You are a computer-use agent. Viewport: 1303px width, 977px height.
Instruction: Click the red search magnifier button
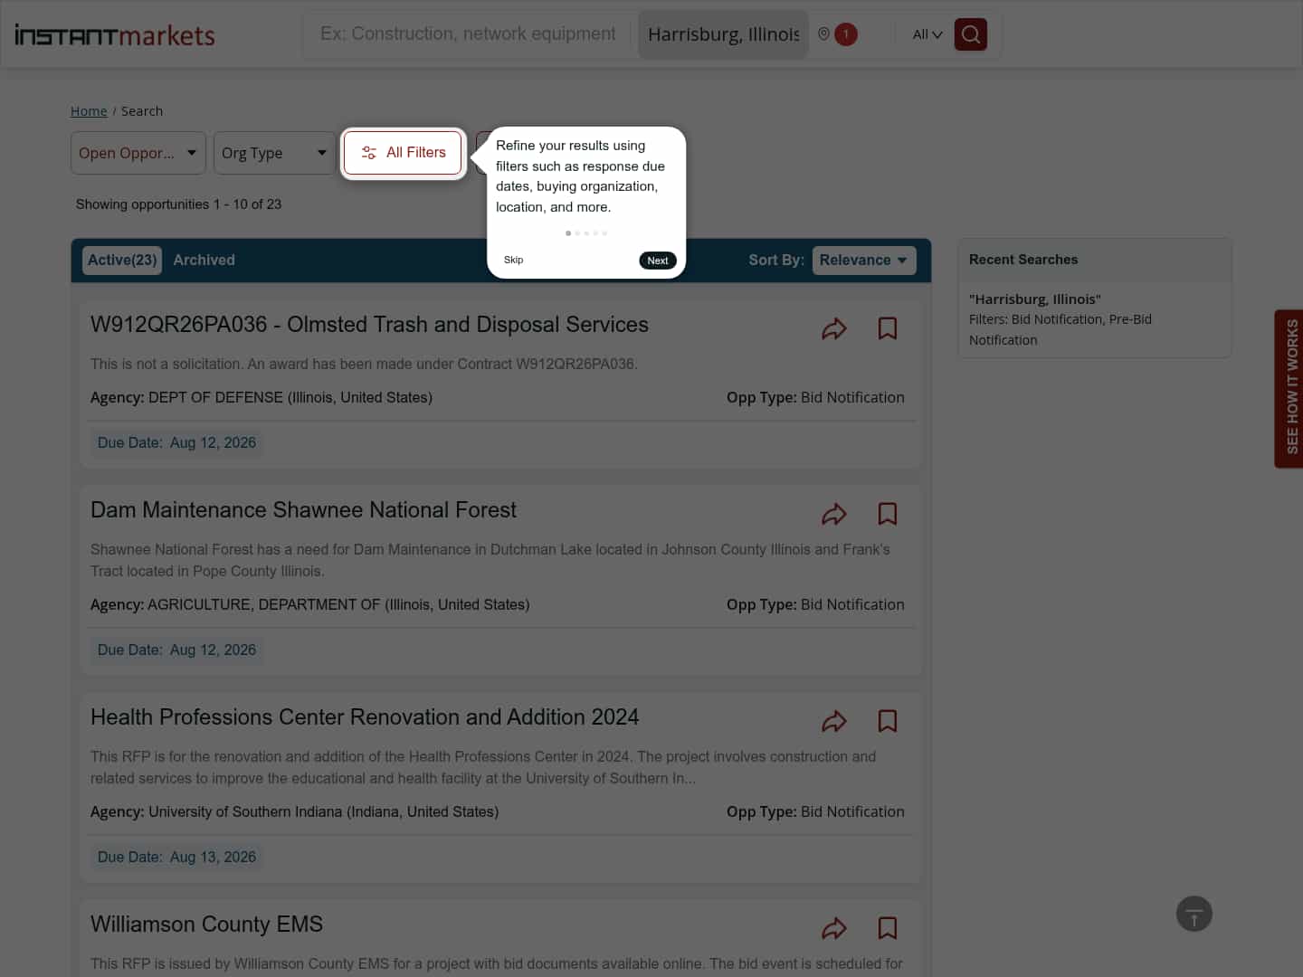(971, 34)
